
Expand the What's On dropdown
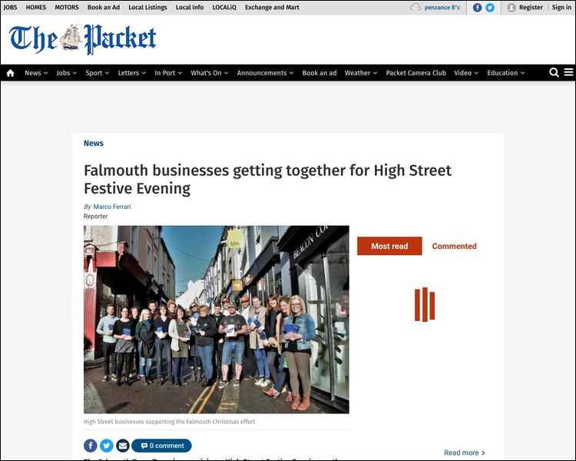tap(209, 73)
